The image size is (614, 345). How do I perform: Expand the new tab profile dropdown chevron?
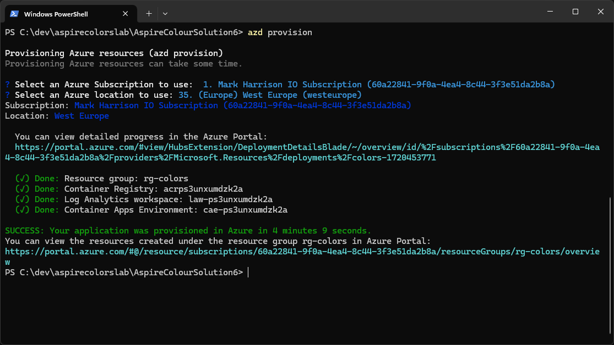tap(165, 13)
